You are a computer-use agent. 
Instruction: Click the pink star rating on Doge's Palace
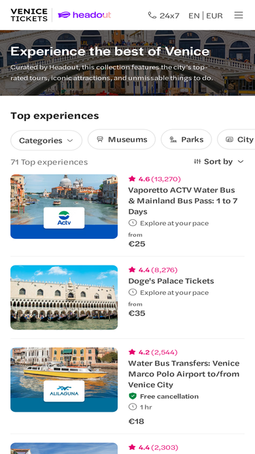point(132,270)
